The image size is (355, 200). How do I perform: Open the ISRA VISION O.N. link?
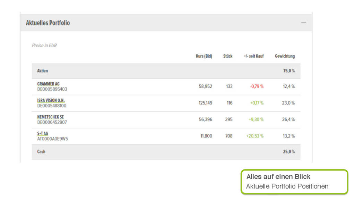tap(51, 100)
